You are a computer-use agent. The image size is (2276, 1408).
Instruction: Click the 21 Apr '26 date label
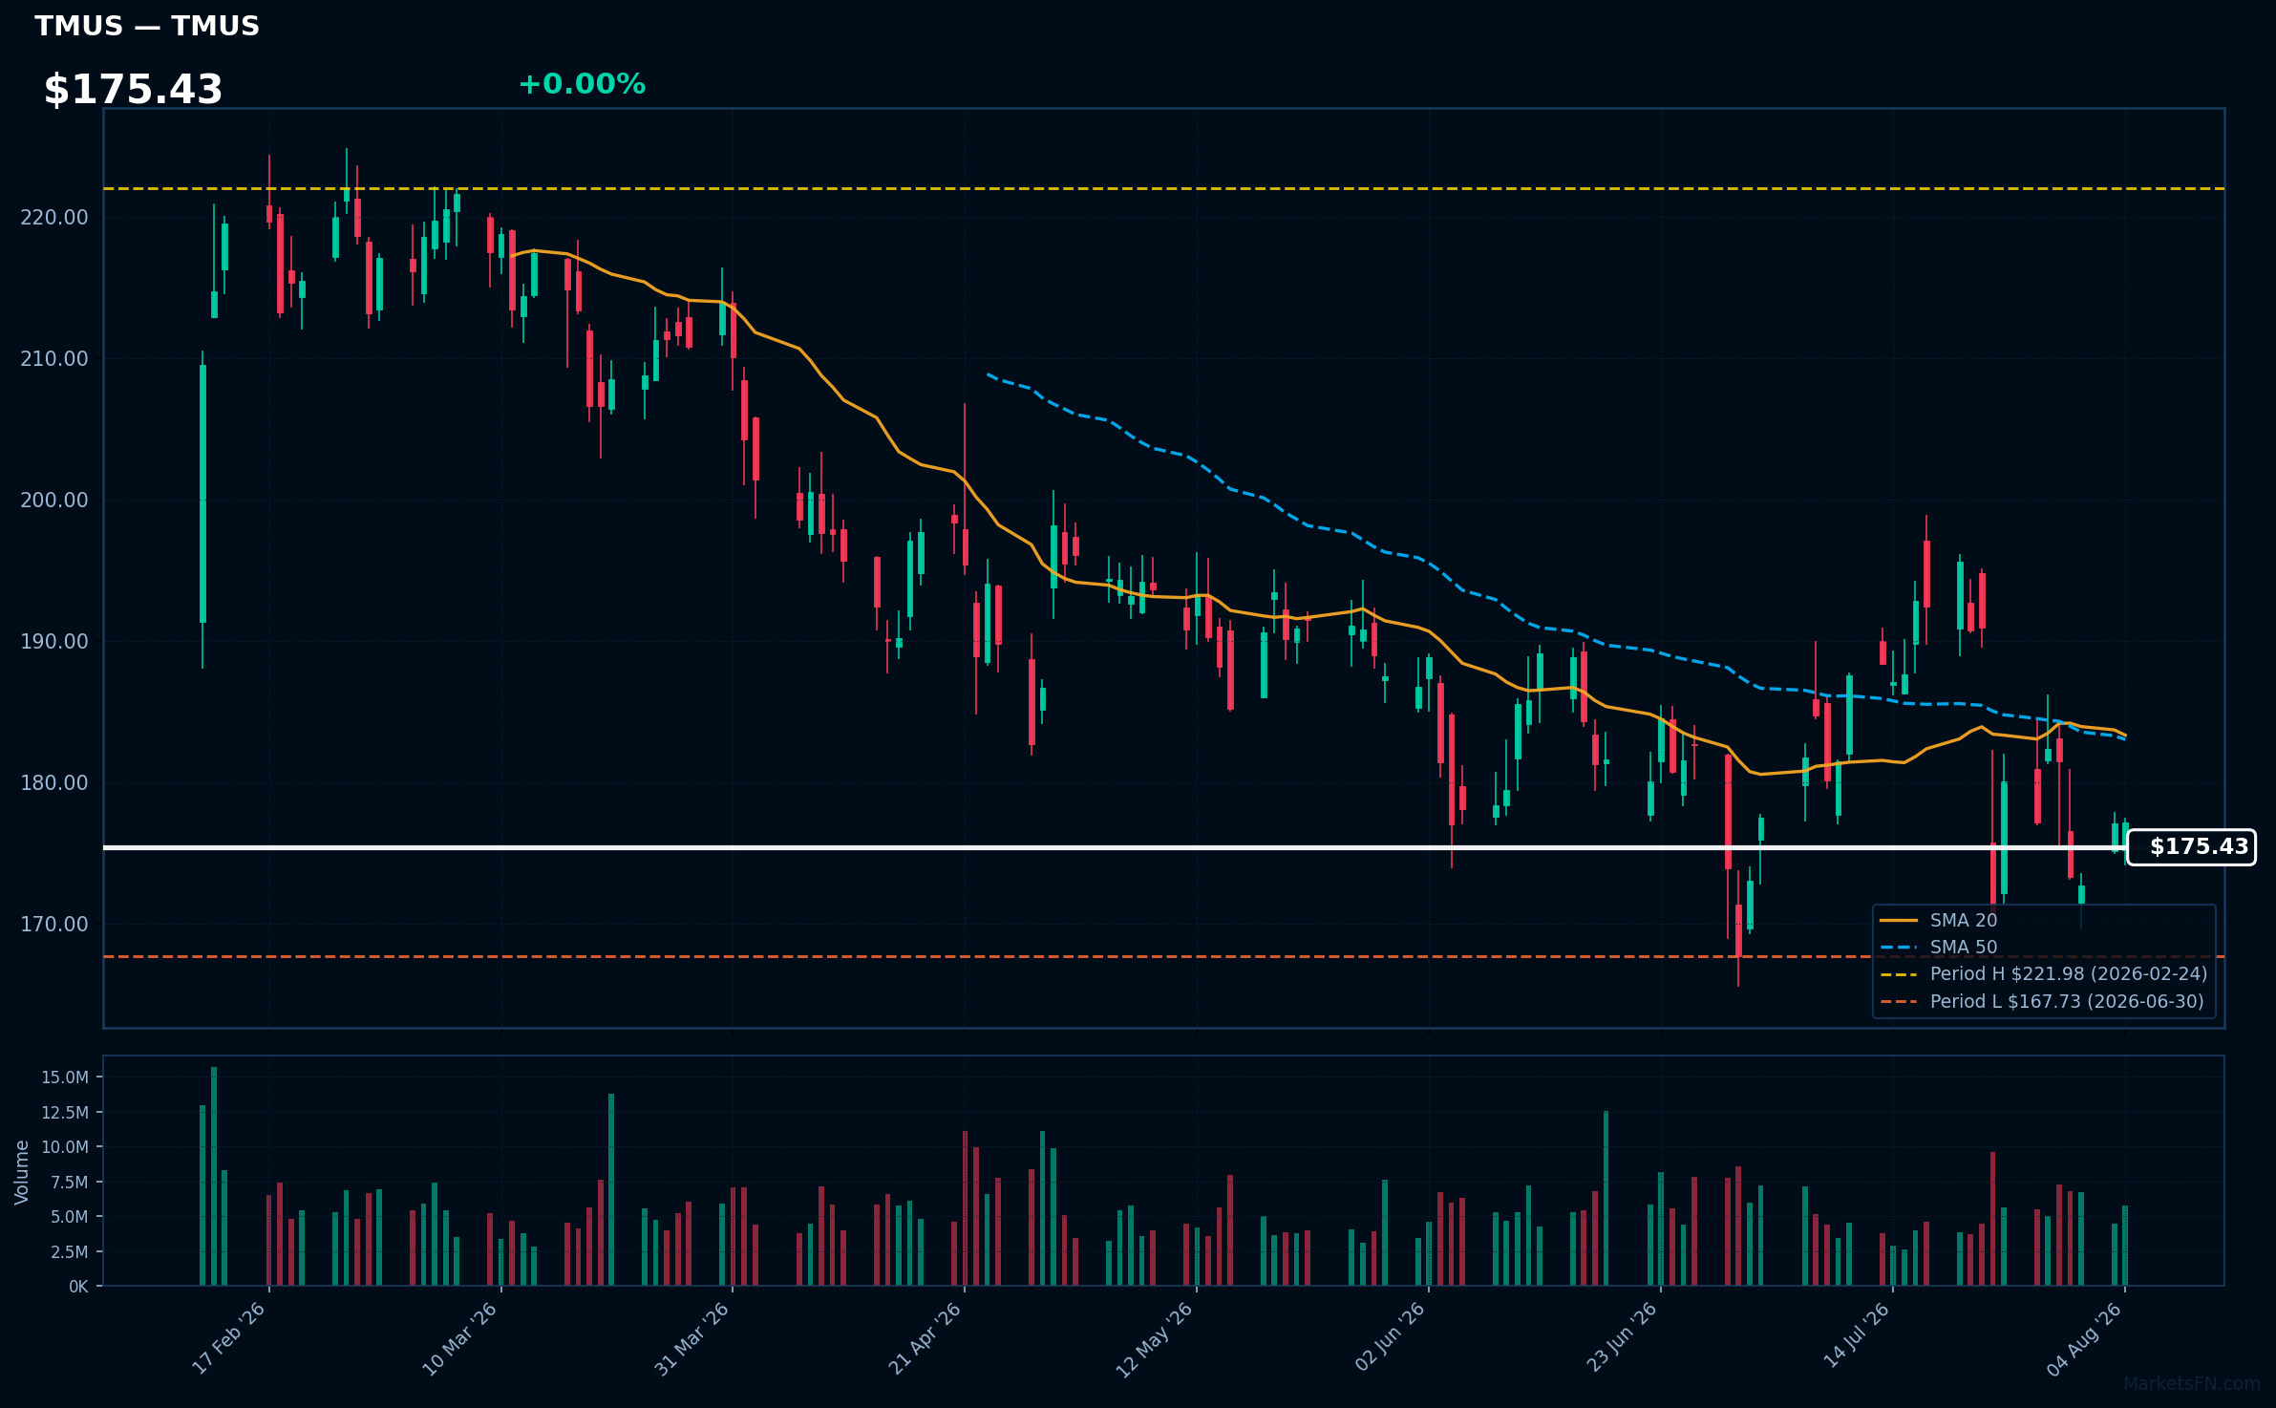925,1338
